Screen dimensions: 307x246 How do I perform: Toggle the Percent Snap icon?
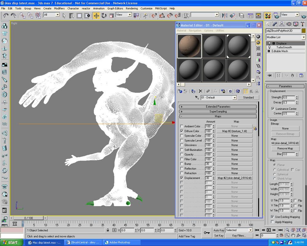170,16
